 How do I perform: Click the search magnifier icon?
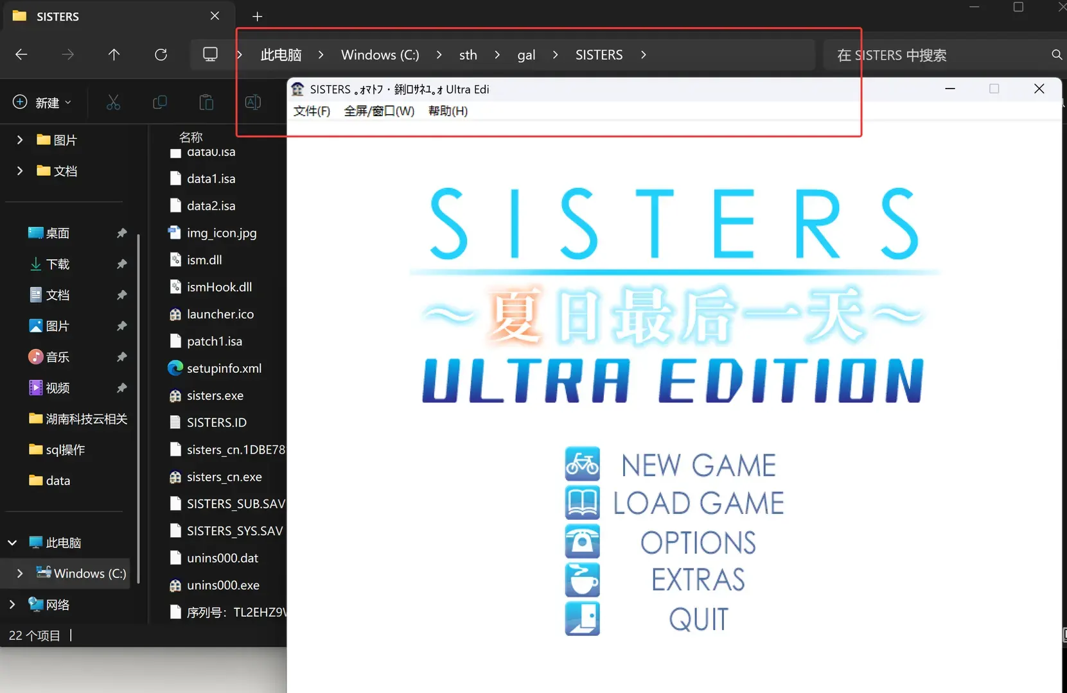tap(1057, 55)
